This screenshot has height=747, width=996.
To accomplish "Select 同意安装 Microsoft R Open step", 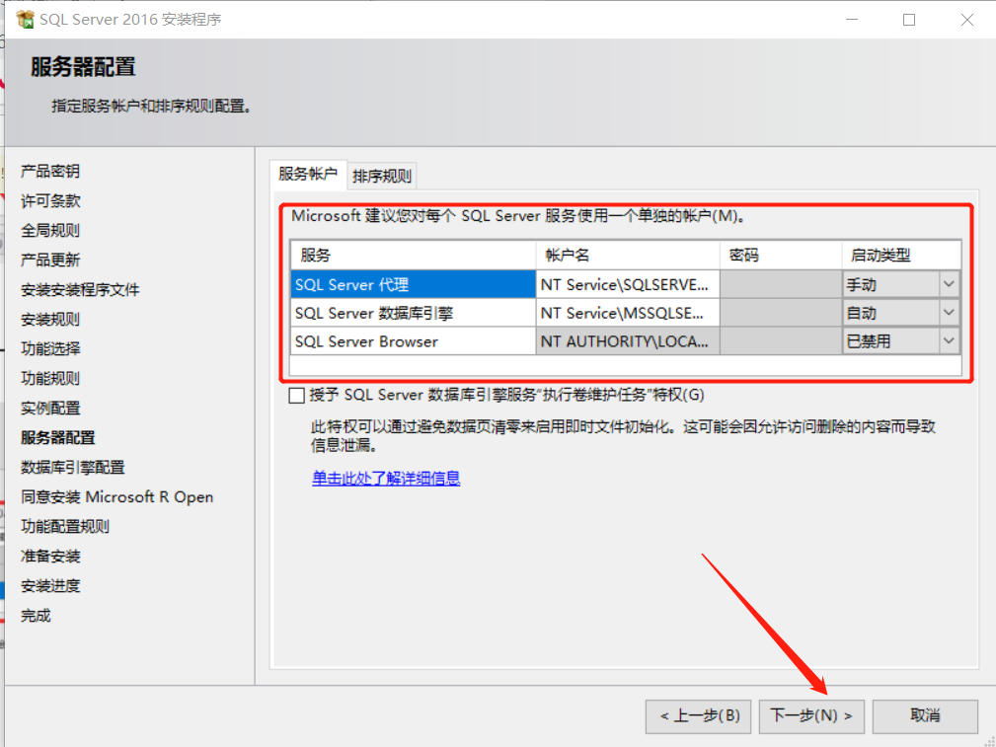I will [116, 496].
